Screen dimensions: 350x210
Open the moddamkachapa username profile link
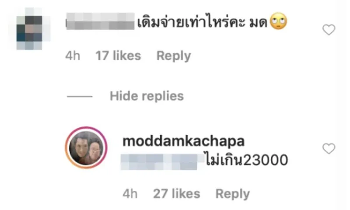(183, 141)
